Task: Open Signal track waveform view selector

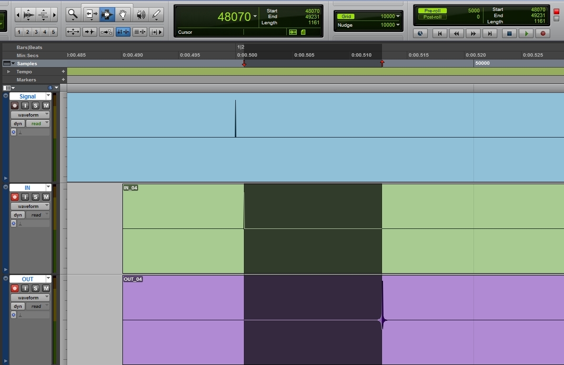Action: point(30,115)
